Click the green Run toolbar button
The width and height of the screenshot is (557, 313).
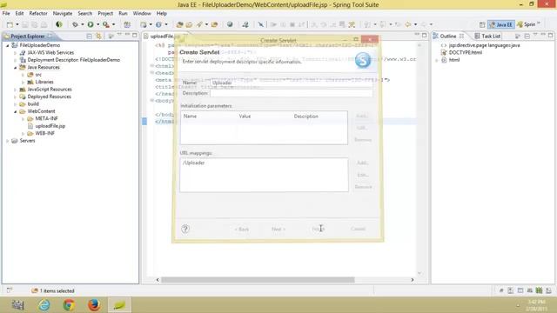click(91, 24)
